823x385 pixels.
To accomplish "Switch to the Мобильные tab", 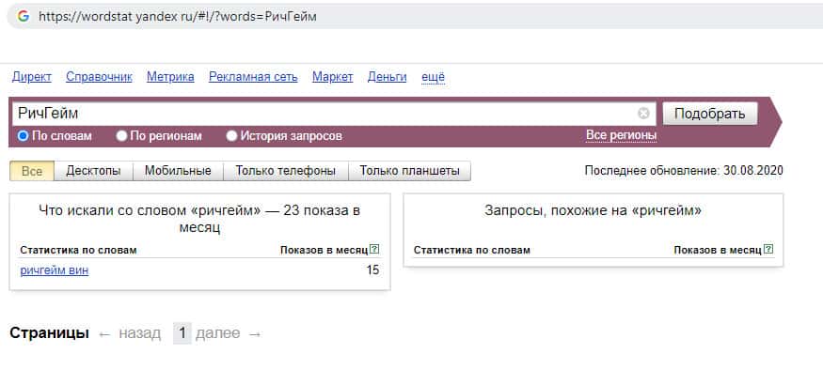I will (178, 171).
